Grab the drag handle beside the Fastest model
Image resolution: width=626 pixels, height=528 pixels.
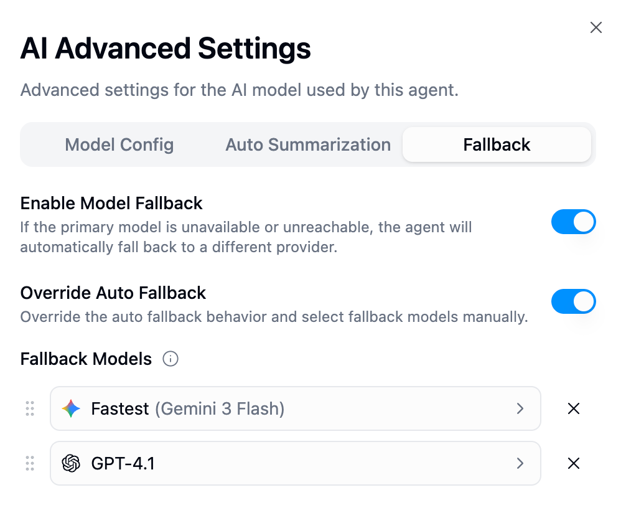[29, 409]
